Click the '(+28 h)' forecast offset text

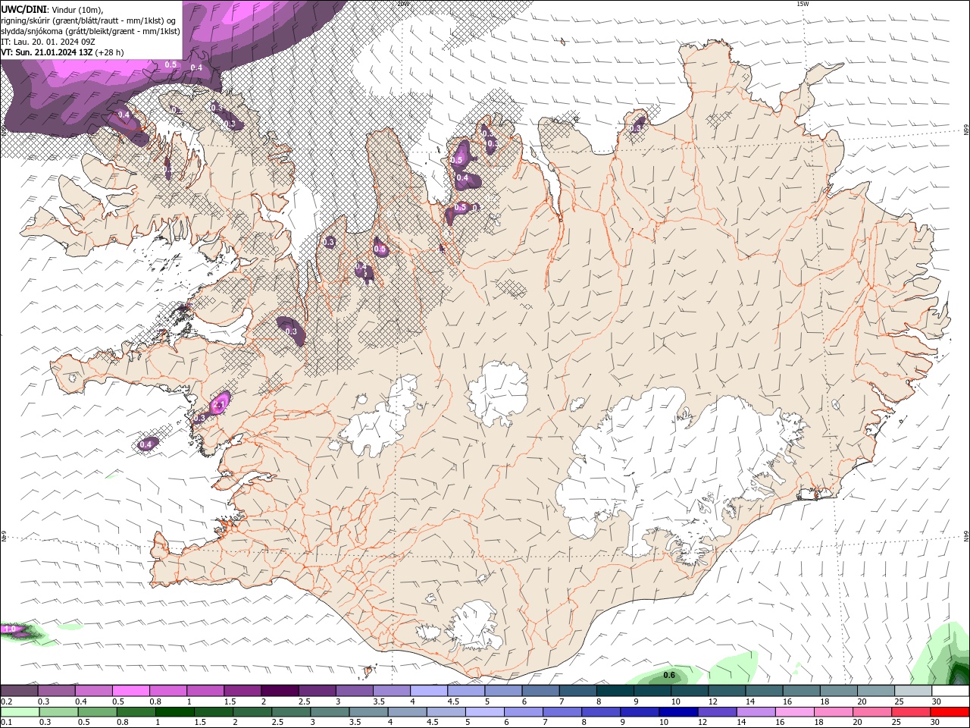[110, 52]
